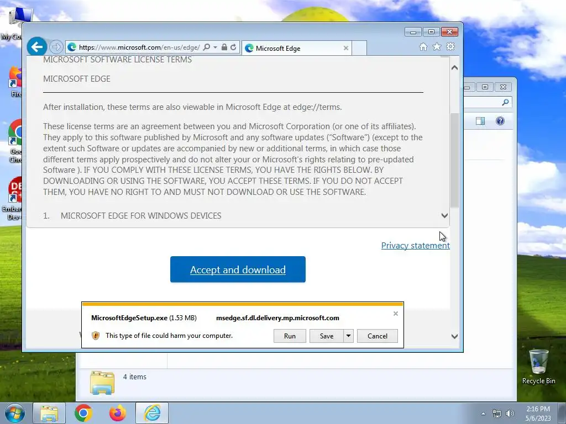
Task: Launch Google Chrome from taskbar
Action: click(83, 413)
